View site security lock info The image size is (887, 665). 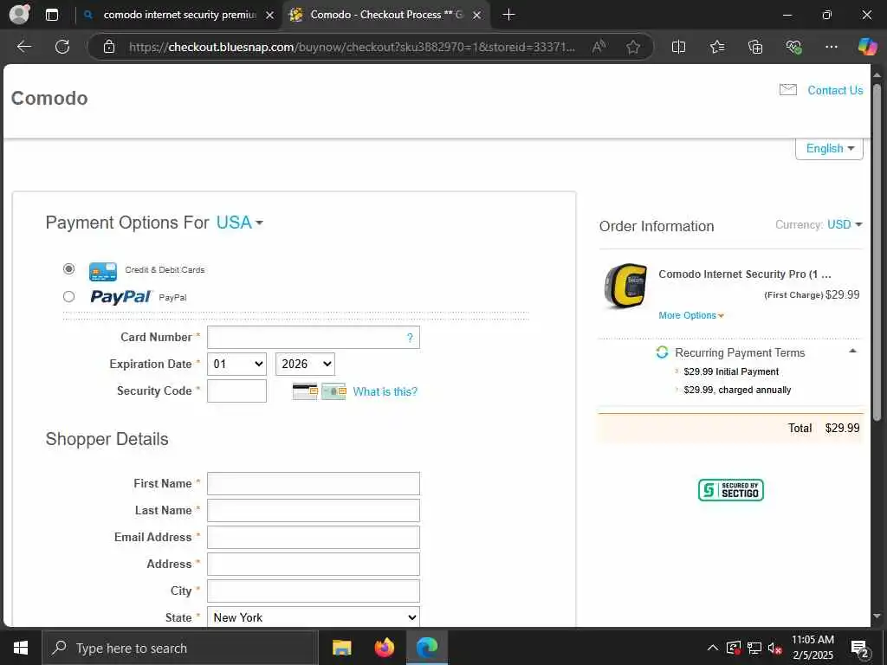(x=109, y=47)
